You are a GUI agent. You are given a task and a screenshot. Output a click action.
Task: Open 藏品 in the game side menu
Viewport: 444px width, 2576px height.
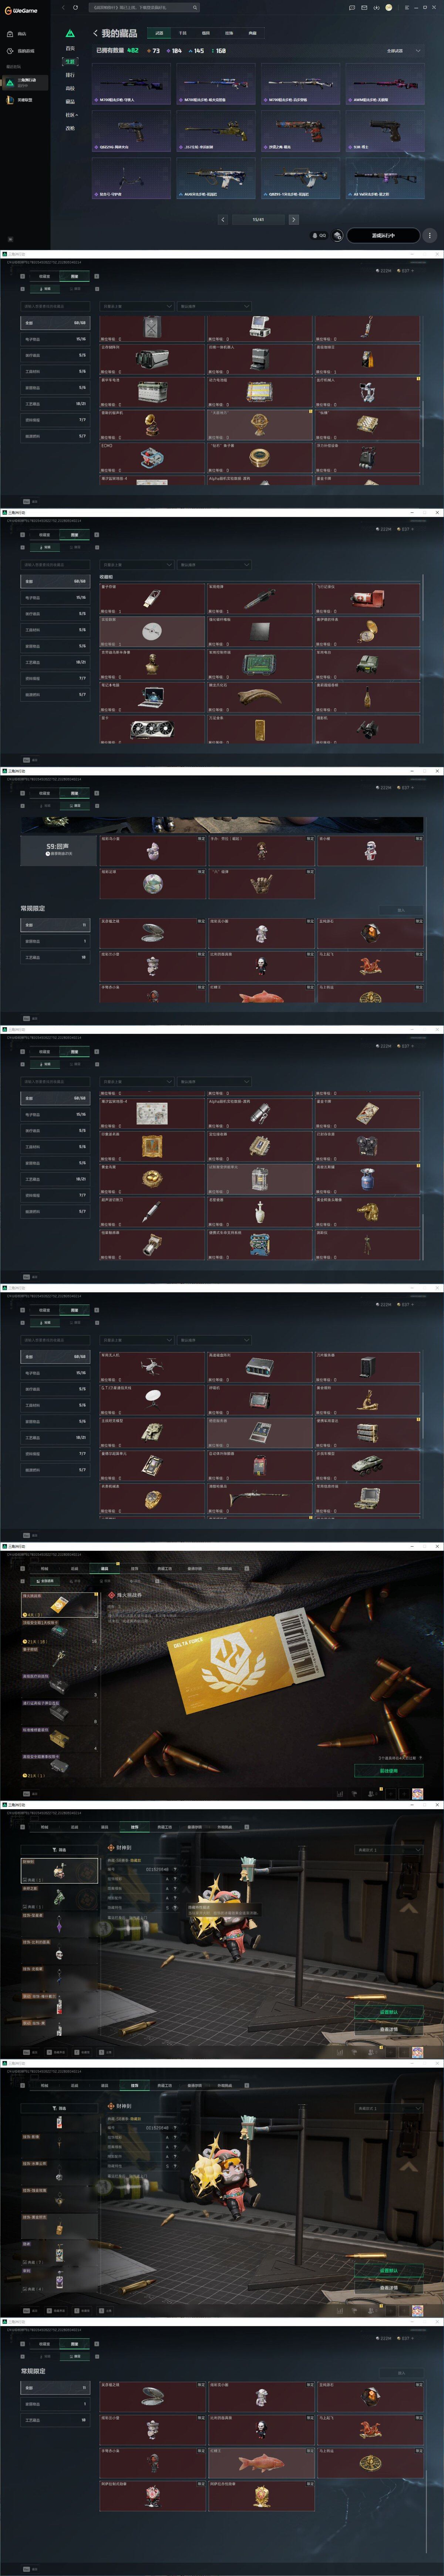point(70,101)
